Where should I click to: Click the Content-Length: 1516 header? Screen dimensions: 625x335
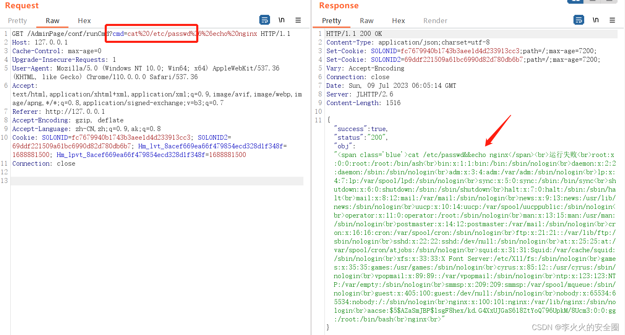pyautogui.click(x=363, y=103)
